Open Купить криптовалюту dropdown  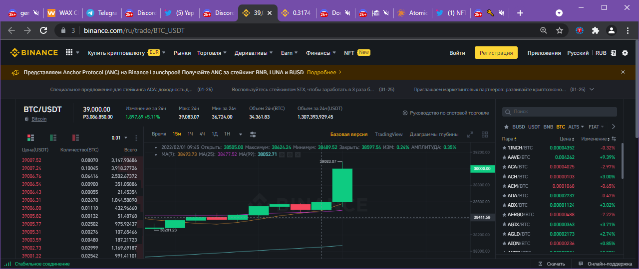(x=127, y=53)
